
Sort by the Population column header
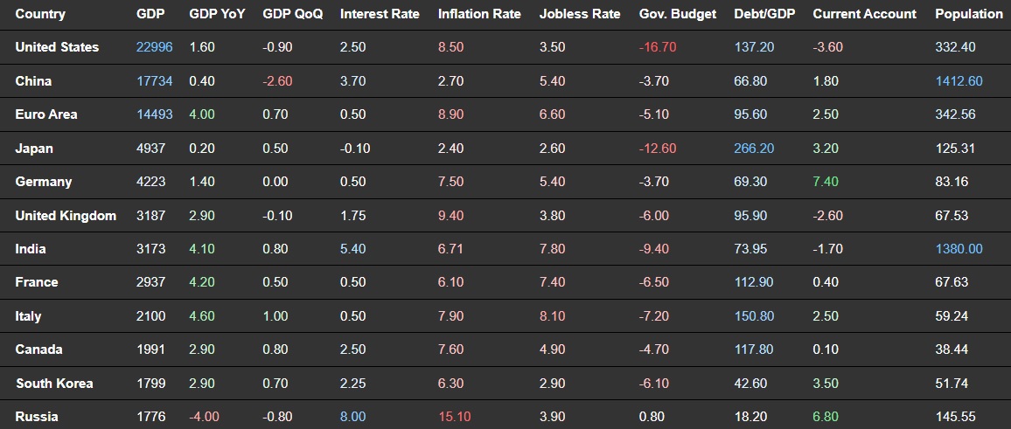[969, 13]
